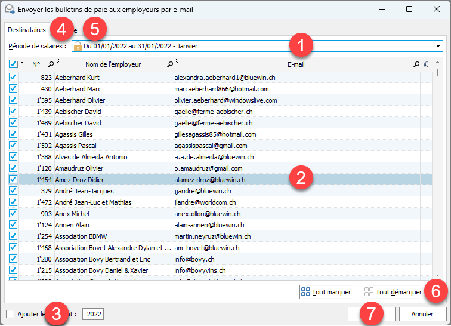Uncheck the checkbox for Aeberhard Kurt
This screenshot has width=451, height=326.
pos(13,78)
